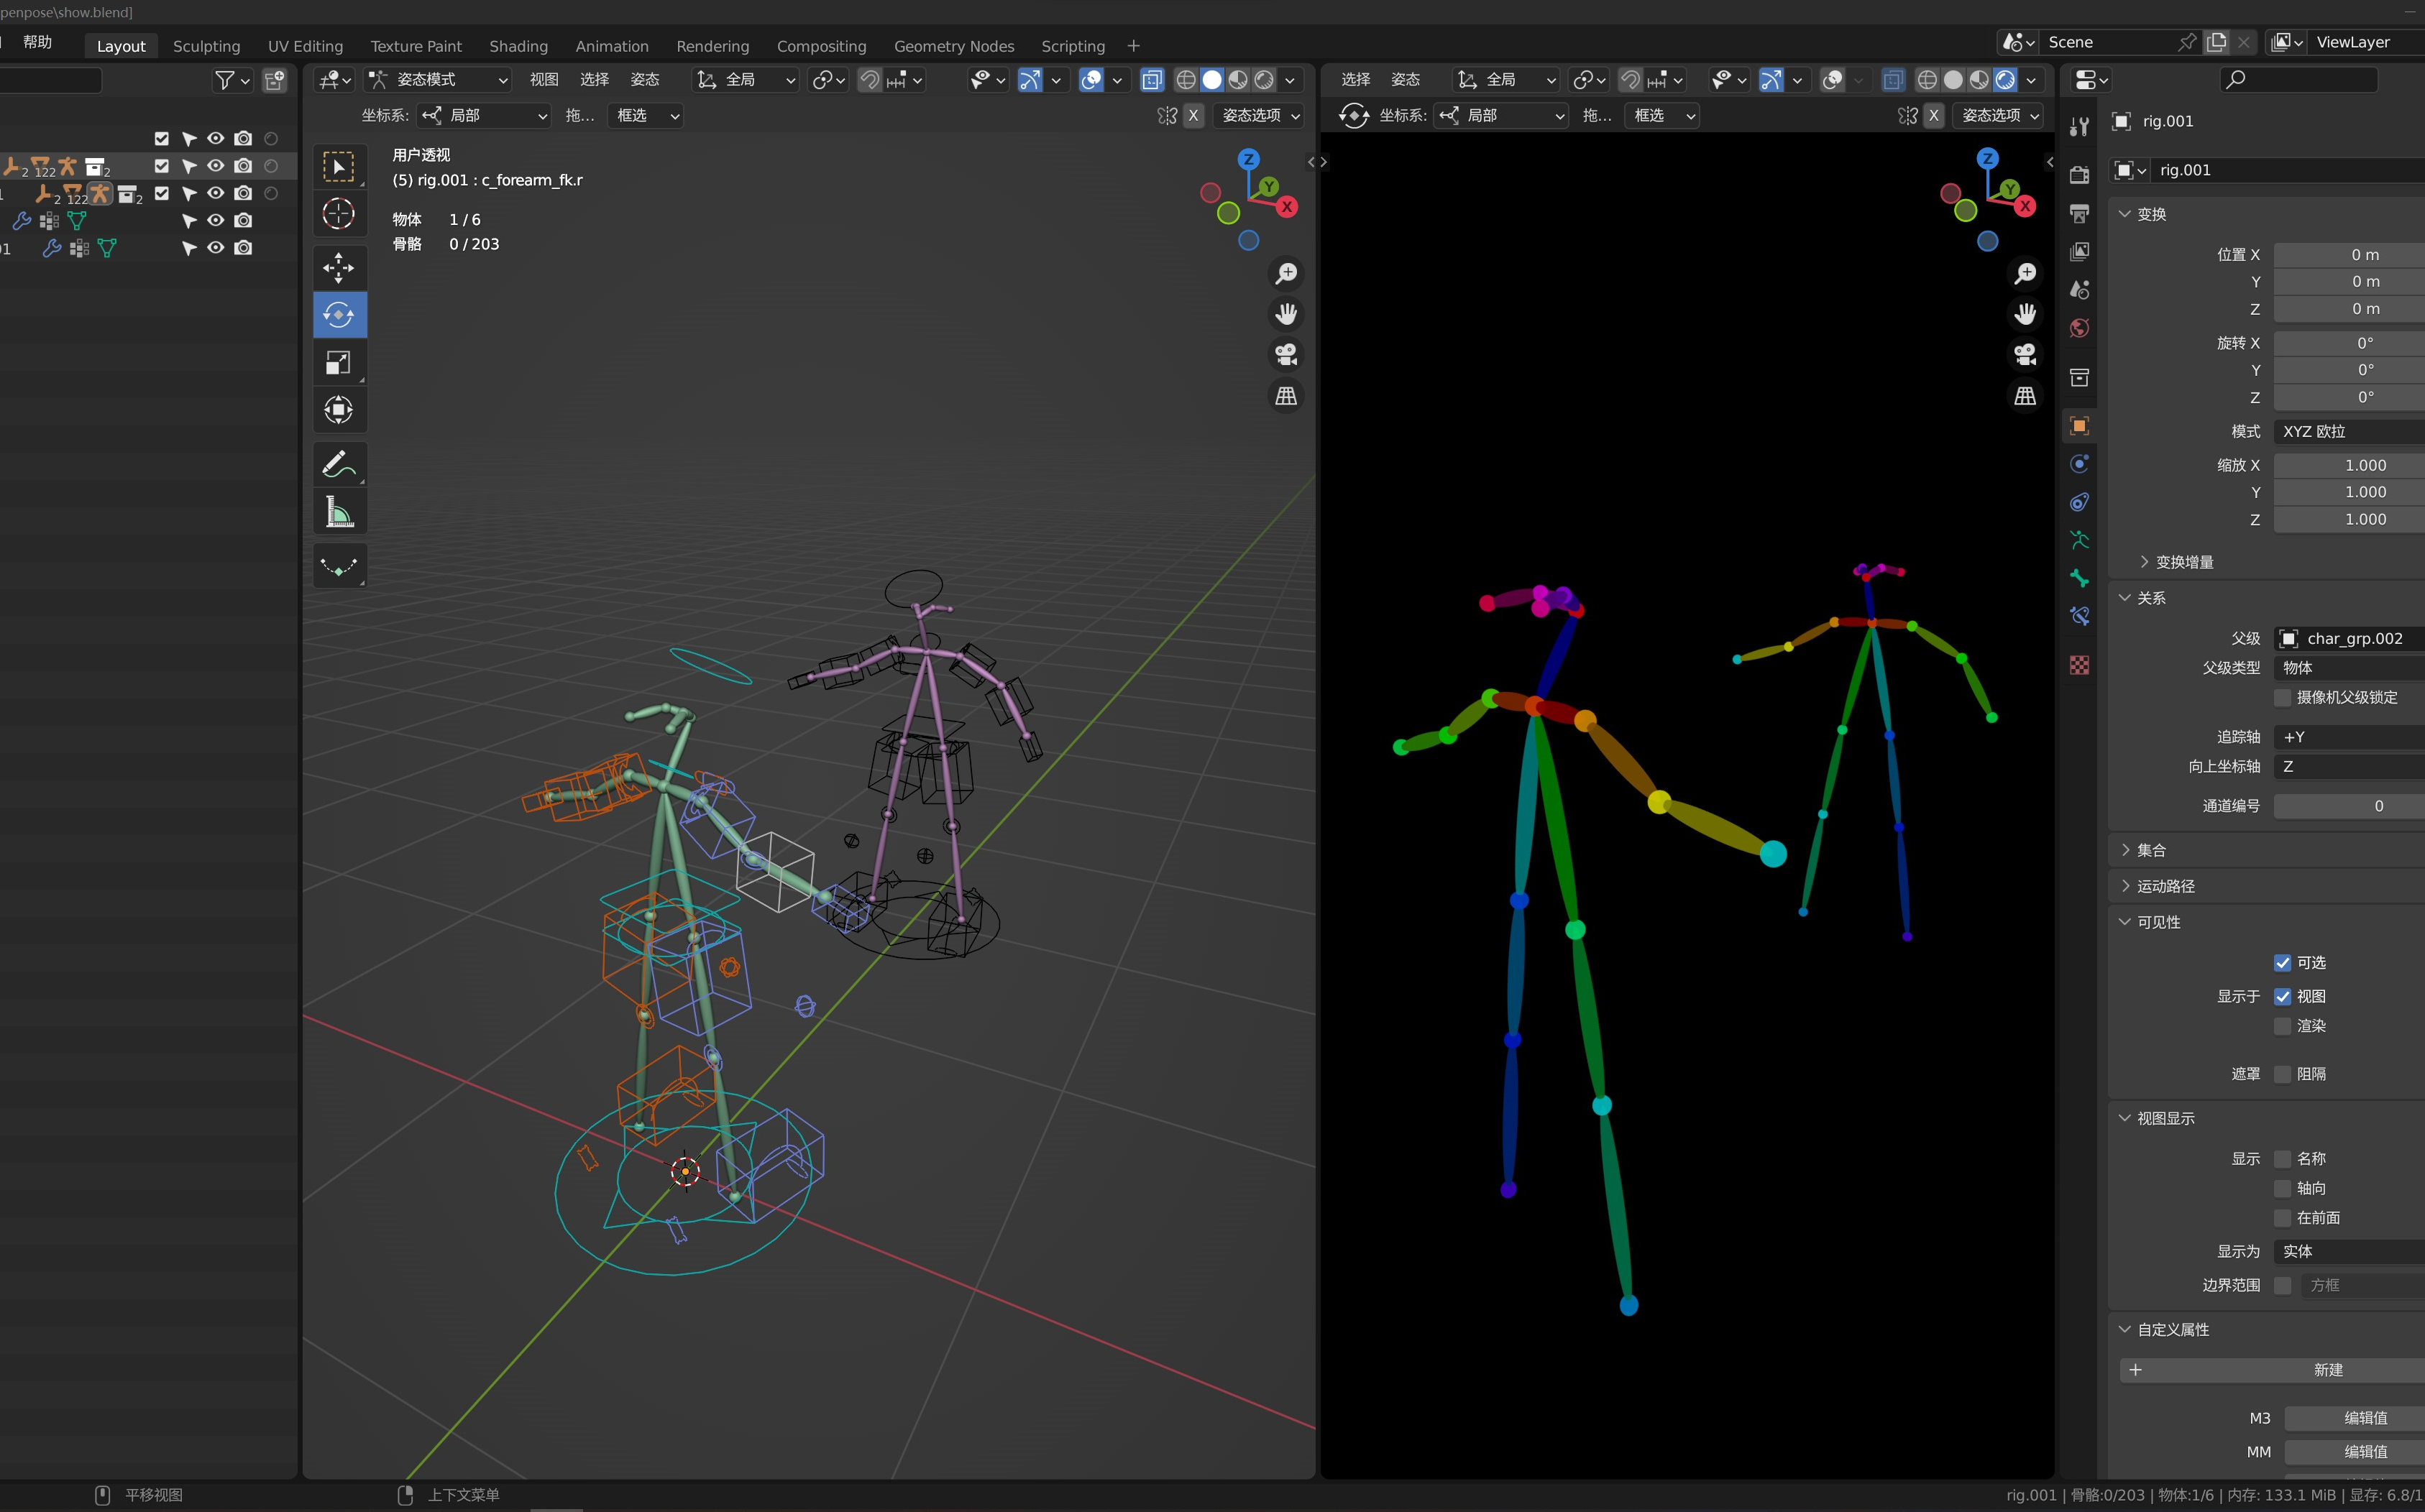Open the 姿态 menu in left viewport
Screen dimensions: 2425x1512
pos(644,79)
